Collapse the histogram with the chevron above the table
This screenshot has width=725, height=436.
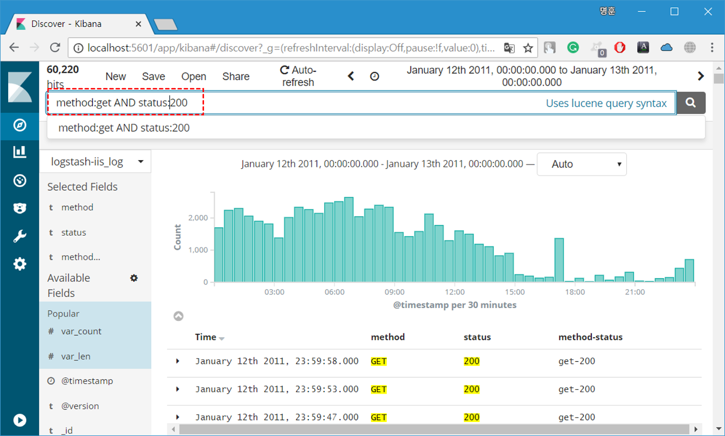[x=178, y=316]
